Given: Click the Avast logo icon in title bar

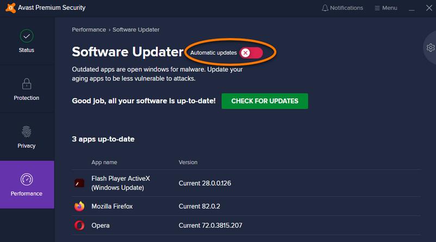Looking at the screenshot, I should 10,8.
